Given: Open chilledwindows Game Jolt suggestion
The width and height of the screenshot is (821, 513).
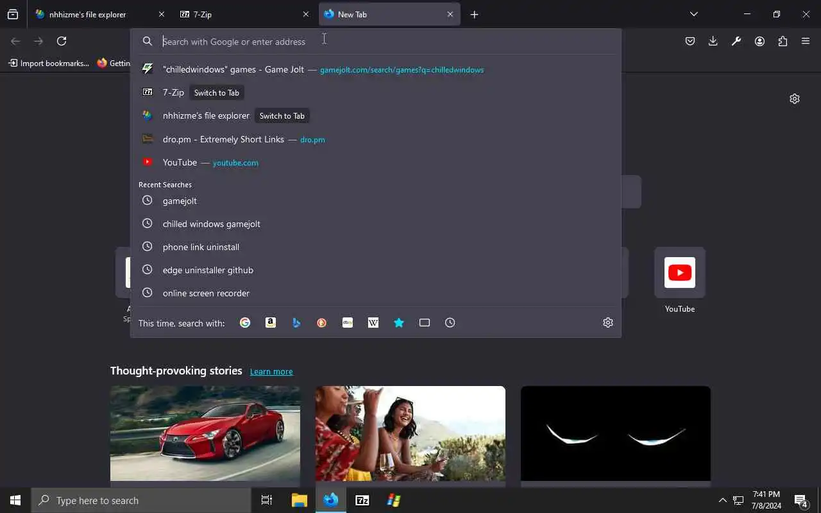Looking at the screenshot, I should 376,69.
